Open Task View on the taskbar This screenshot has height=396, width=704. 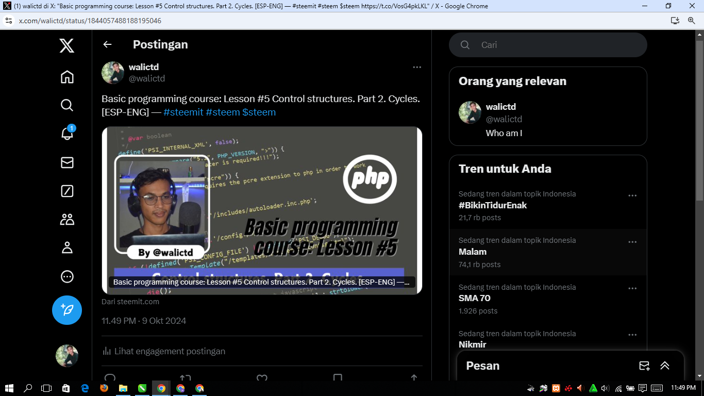[x=46, y=388]
